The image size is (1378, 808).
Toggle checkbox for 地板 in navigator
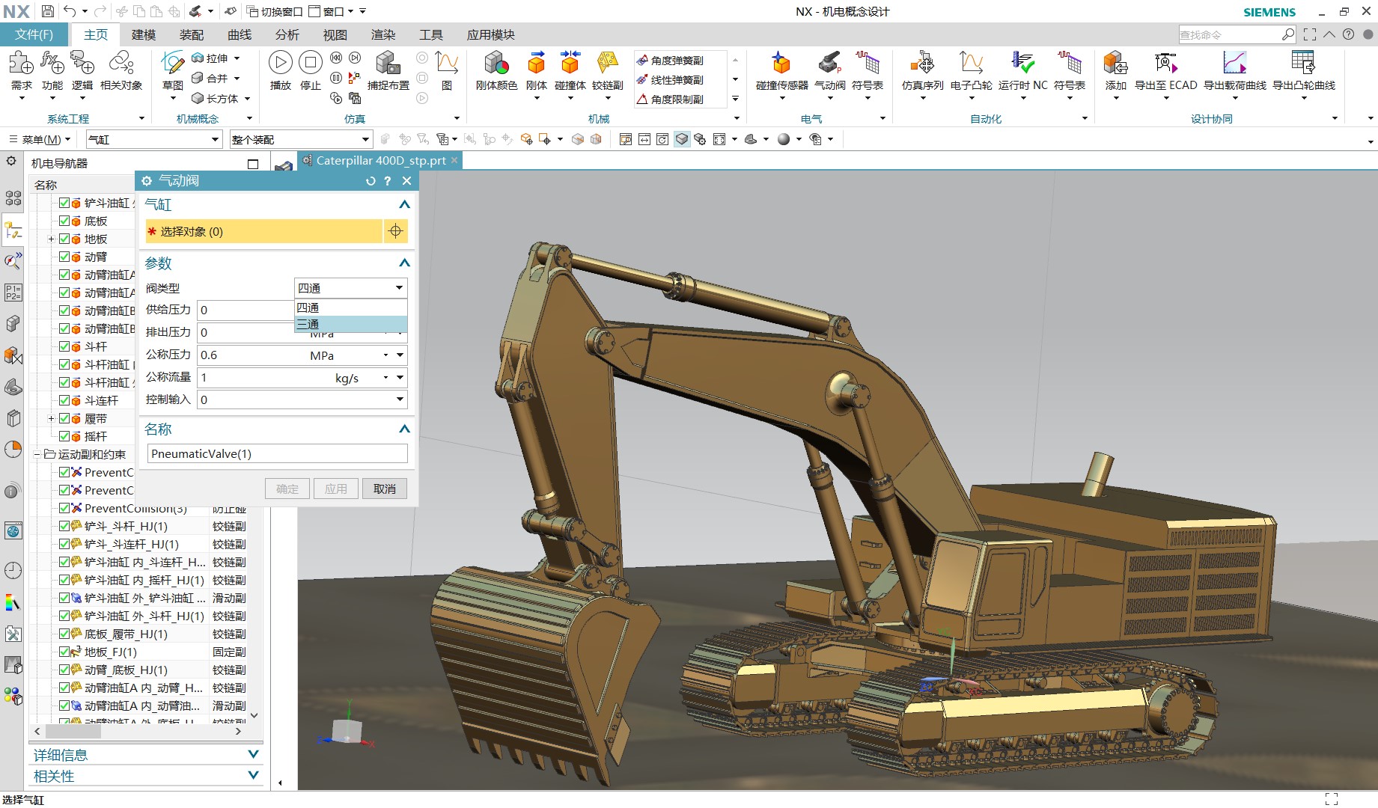(x=64, y=239)
